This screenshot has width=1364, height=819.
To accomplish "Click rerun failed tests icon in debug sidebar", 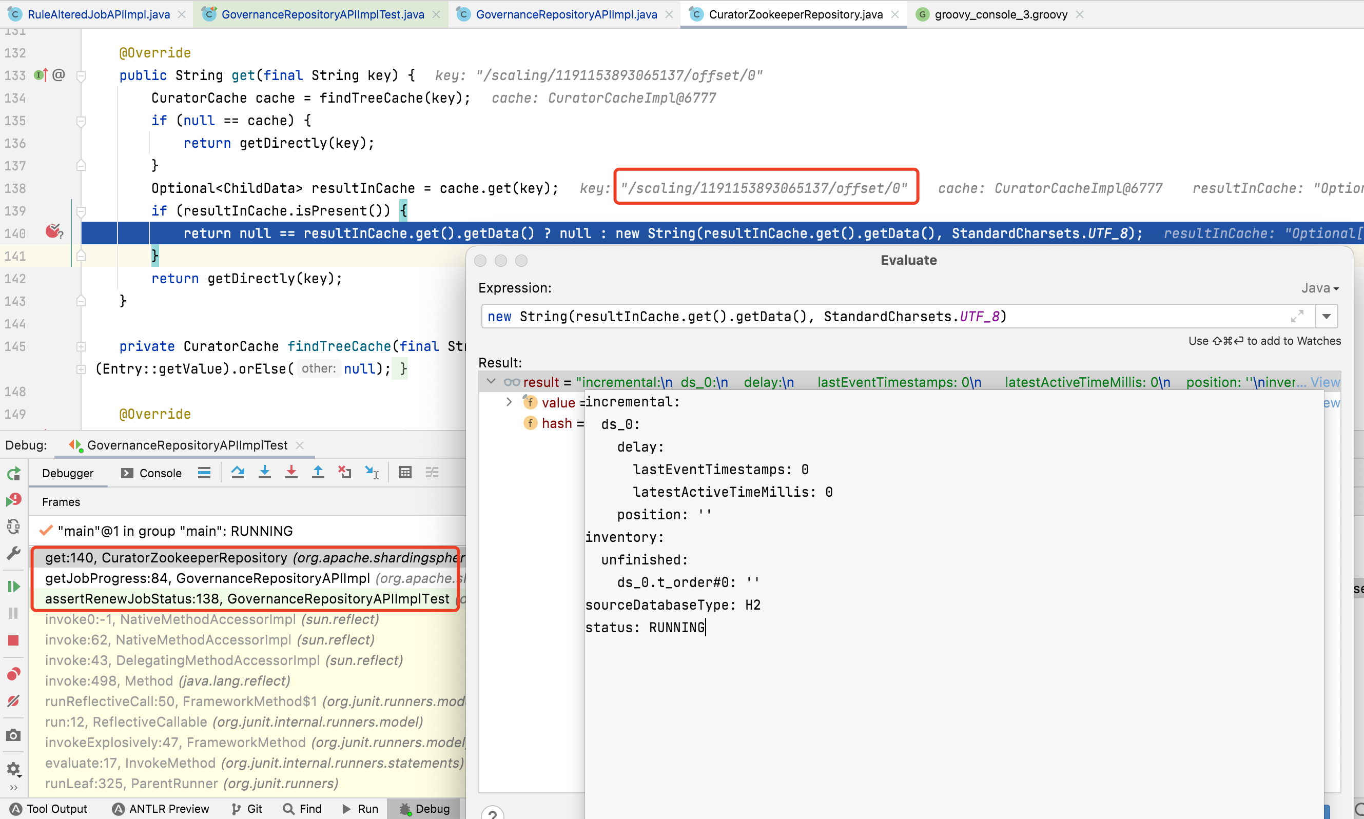I will tap(14, 500).
